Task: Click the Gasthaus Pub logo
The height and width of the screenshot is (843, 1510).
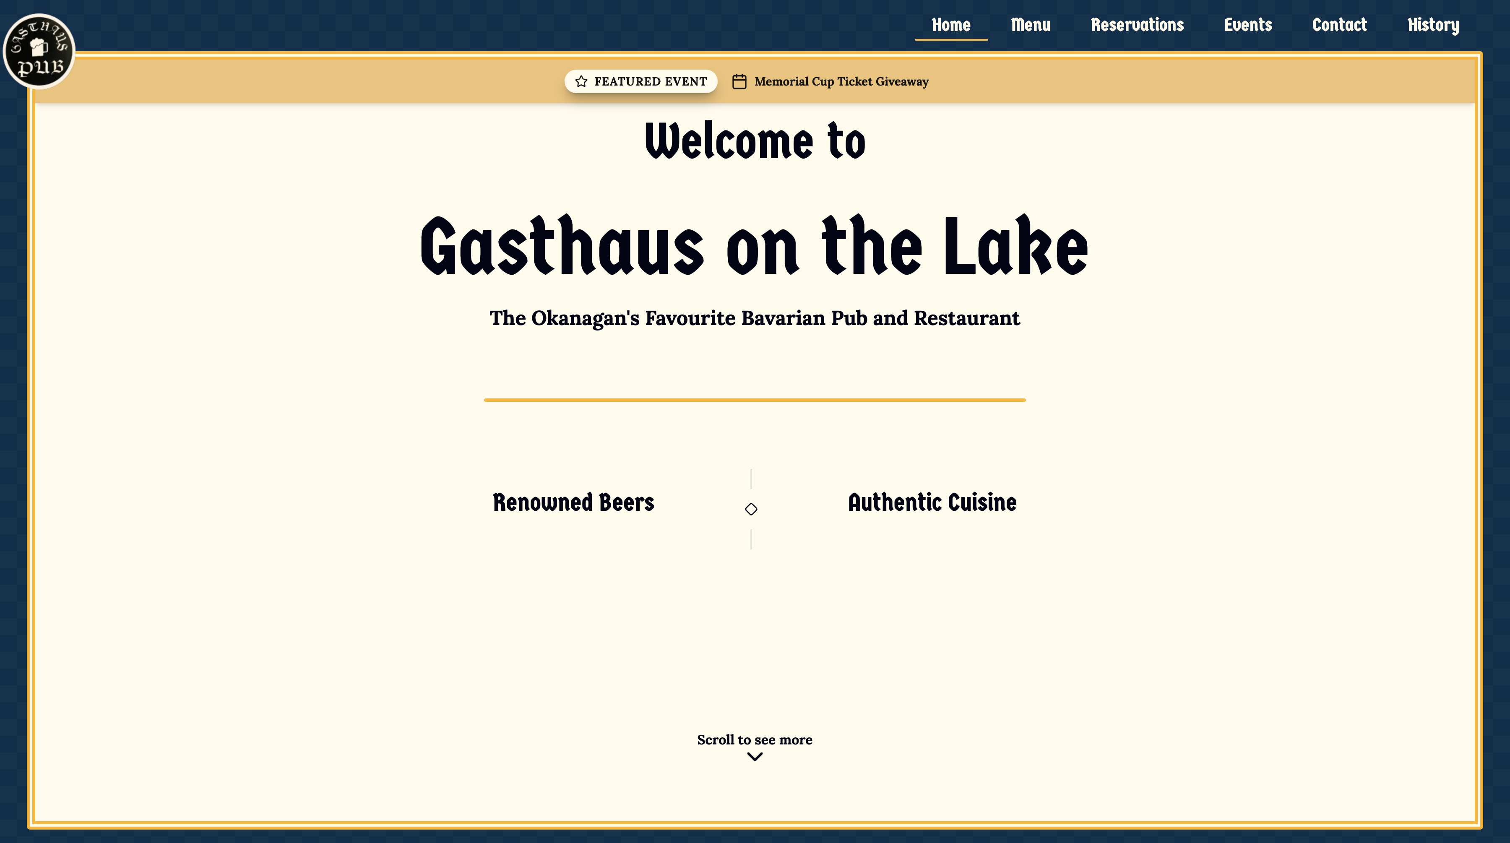Action: tap(39, 52)
